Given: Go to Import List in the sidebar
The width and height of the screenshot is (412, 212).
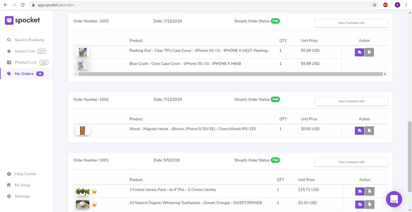Looking at the screenshot, I should tap(24, 51).
